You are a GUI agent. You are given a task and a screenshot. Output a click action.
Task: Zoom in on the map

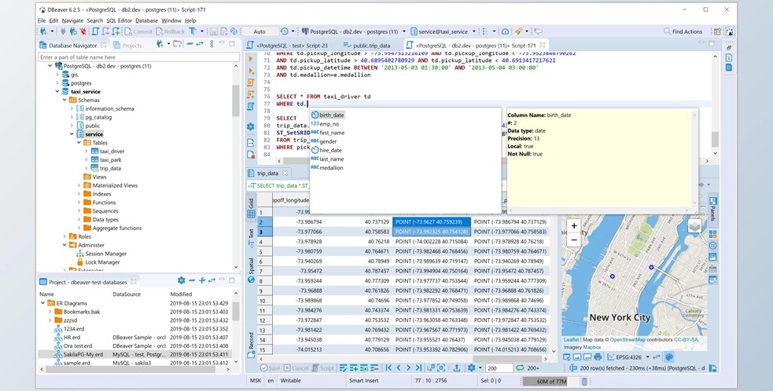click(x=574, y=226)
